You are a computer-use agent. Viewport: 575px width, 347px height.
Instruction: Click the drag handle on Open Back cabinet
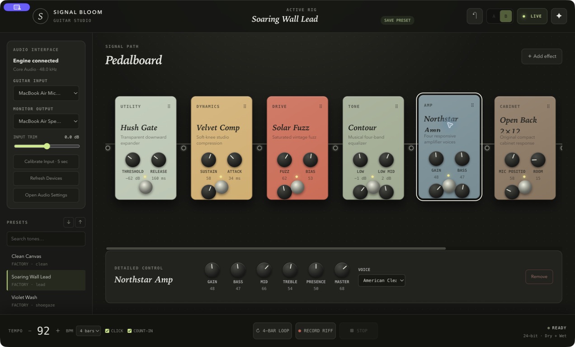click(548, 107)
